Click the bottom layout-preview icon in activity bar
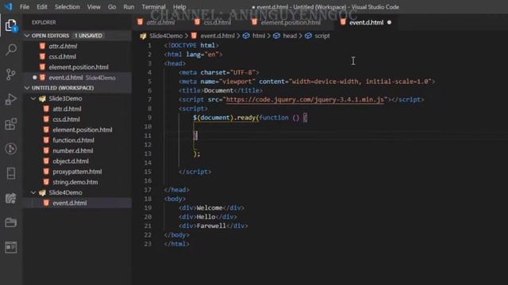The image size is (508, 285). click(10, 247)
